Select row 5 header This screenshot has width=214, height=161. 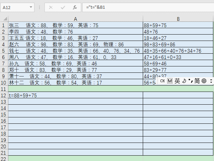pyautogui.click(x=3, y=51)
